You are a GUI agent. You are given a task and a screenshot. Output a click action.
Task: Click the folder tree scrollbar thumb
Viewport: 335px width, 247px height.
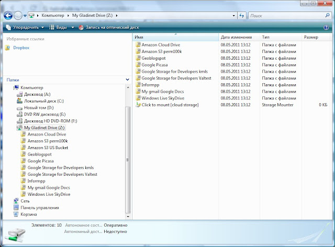[x=128, y=160]
